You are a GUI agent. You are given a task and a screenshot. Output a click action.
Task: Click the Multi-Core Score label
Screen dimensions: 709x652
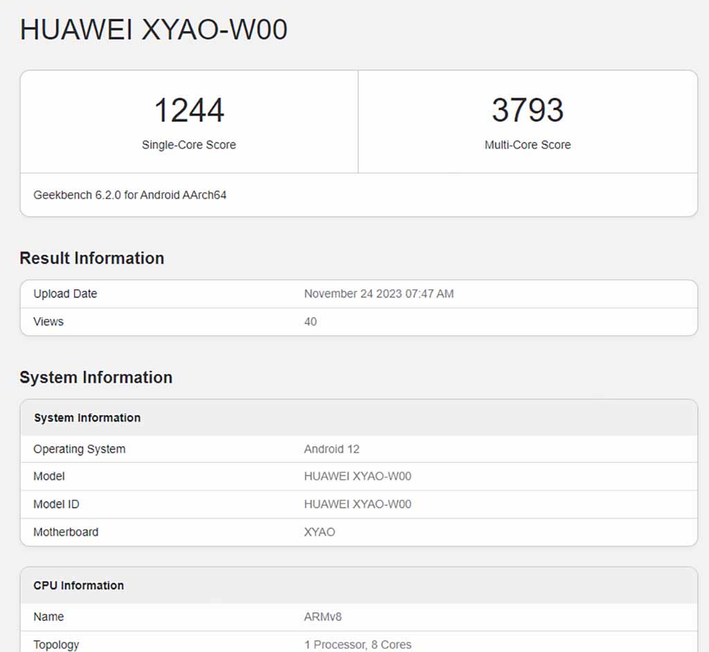coord(528,145)
